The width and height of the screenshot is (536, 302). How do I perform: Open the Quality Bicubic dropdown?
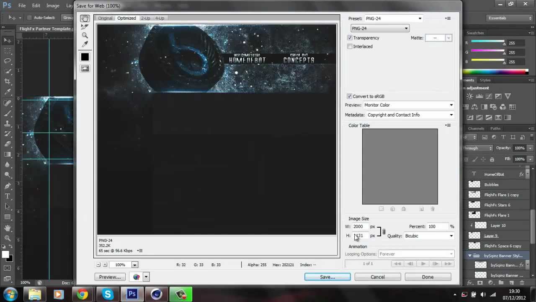coord(429,236)
